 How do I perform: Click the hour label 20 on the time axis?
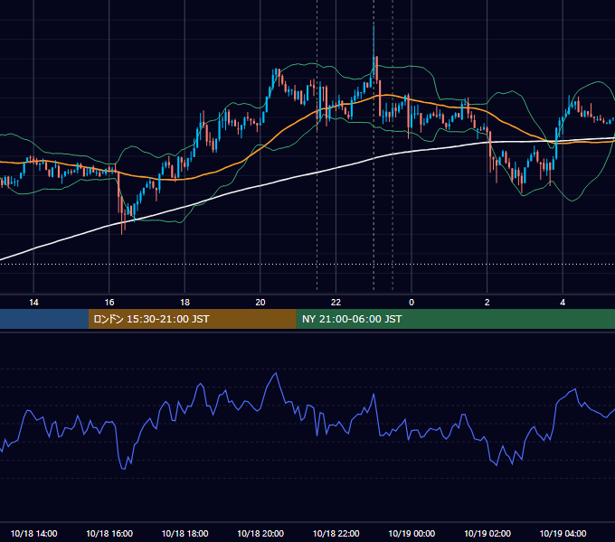(x=260, y=303)
